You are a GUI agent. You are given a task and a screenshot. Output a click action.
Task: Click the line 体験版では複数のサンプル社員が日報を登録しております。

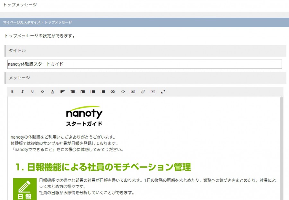point(65,143)
